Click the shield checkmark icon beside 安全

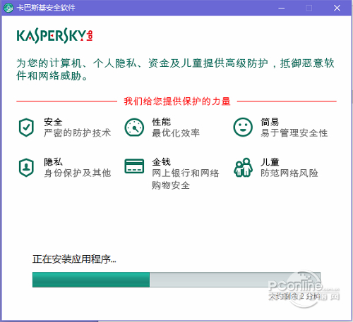tap(26, 128)
